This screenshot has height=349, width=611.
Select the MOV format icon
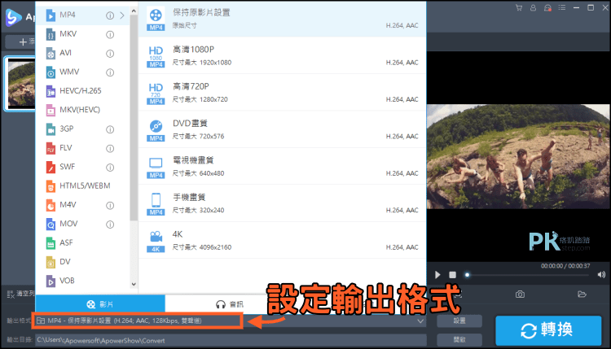(x=51, y=224)
